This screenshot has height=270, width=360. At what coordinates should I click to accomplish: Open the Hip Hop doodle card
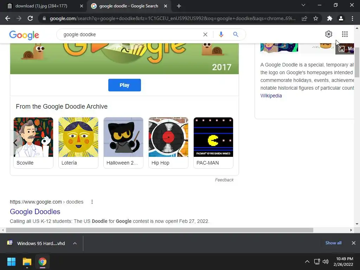coord(168,143)
